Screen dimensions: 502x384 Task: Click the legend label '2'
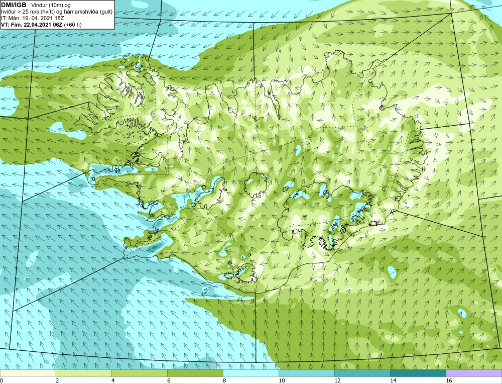pyautogui.click(x=57, y=380)
